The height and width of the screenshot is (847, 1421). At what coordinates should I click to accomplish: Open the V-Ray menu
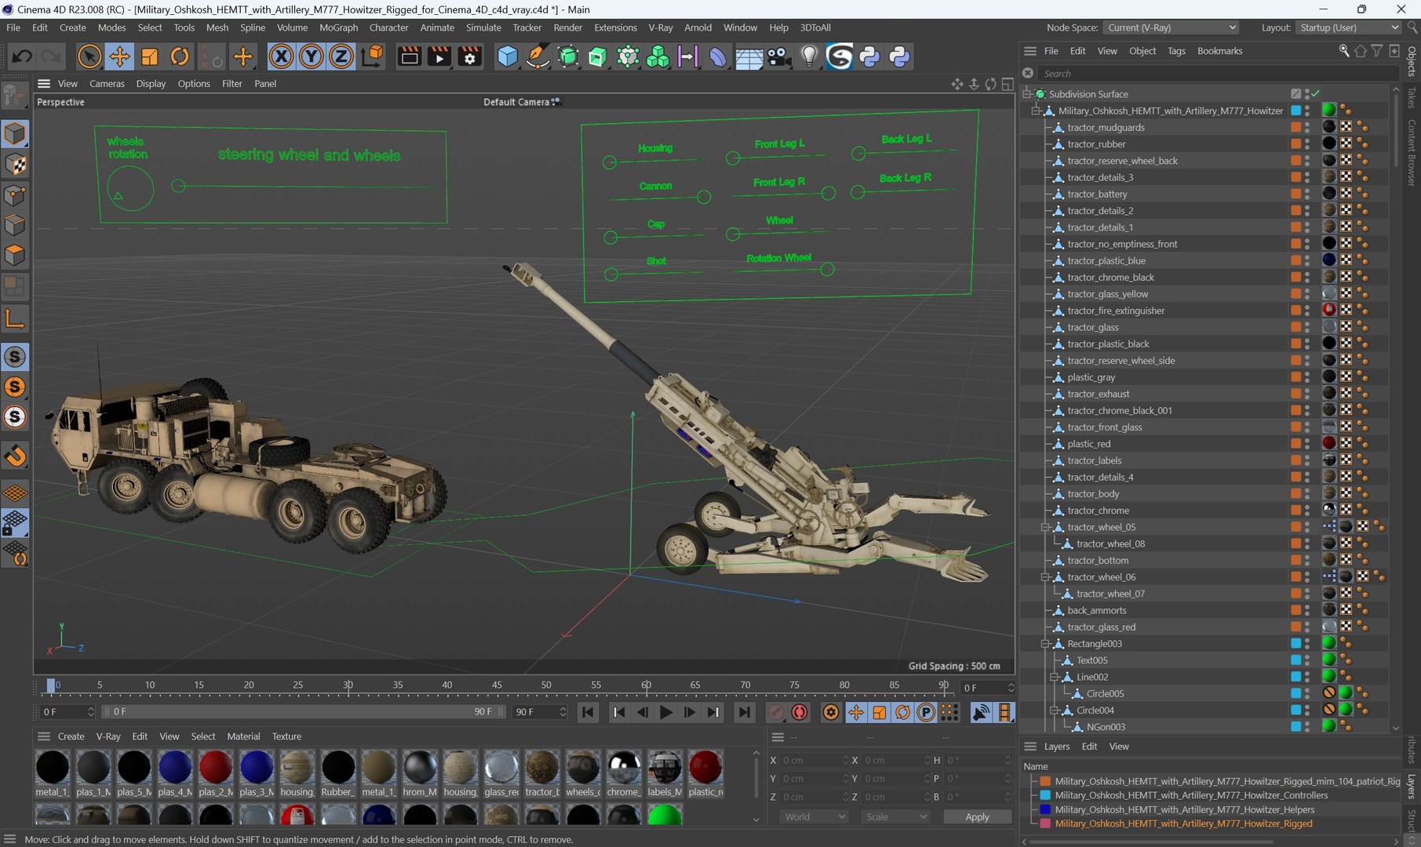coord(660,27)
